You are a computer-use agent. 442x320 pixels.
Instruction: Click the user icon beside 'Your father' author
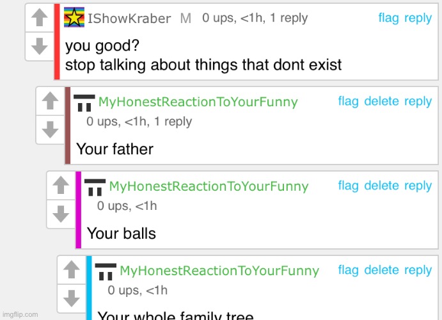[x=84, y=102]
